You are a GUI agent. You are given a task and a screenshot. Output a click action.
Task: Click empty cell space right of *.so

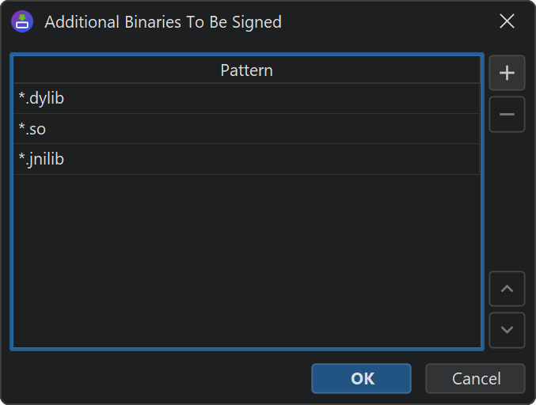click(x=277, y=129)
